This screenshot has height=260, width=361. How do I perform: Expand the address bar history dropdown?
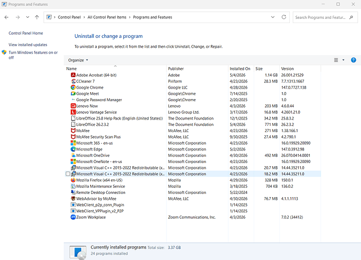[x=273, y=17]
